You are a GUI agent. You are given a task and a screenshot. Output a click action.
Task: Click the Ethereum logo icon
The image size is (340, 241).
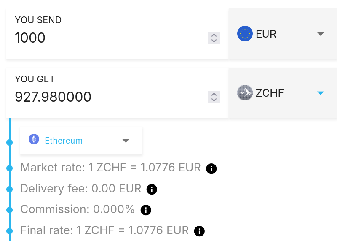click(34, 140)
